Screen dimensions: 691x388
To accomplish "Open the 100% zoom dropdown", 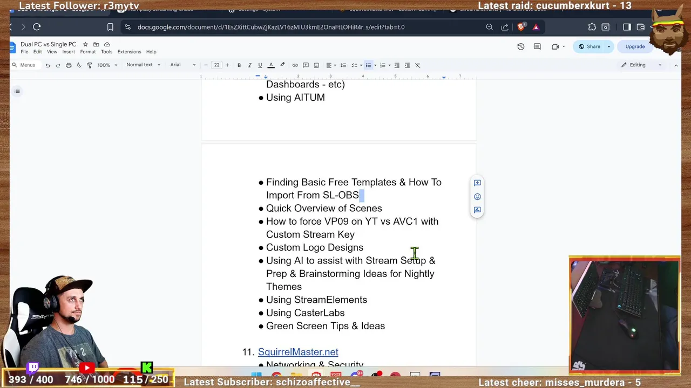I will pos(107,65).
